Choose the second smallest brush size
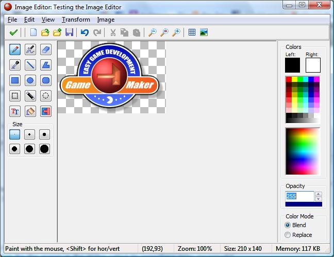Screen dimensions: 334x257 [29, 134]
